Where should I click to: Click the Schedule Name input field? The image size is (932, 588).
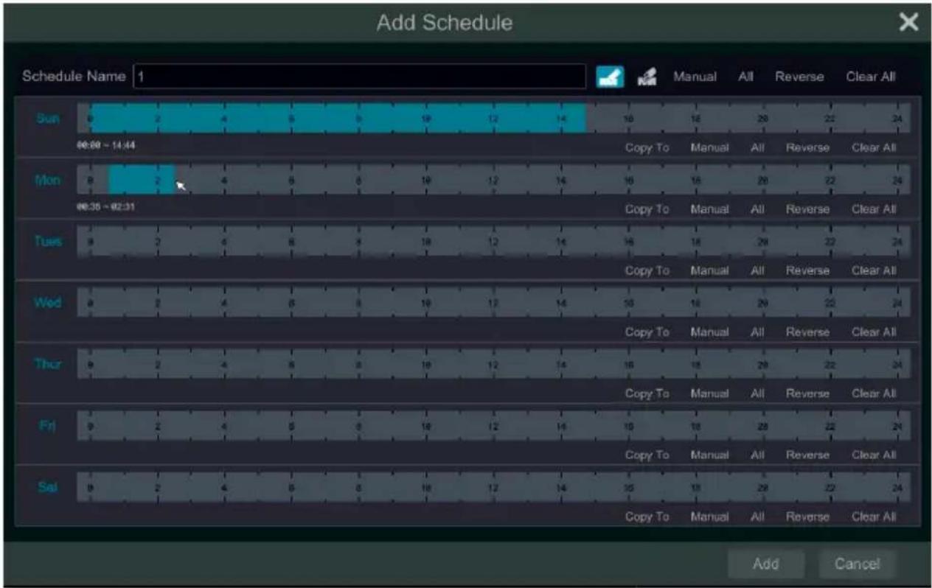tap(359, 77)
